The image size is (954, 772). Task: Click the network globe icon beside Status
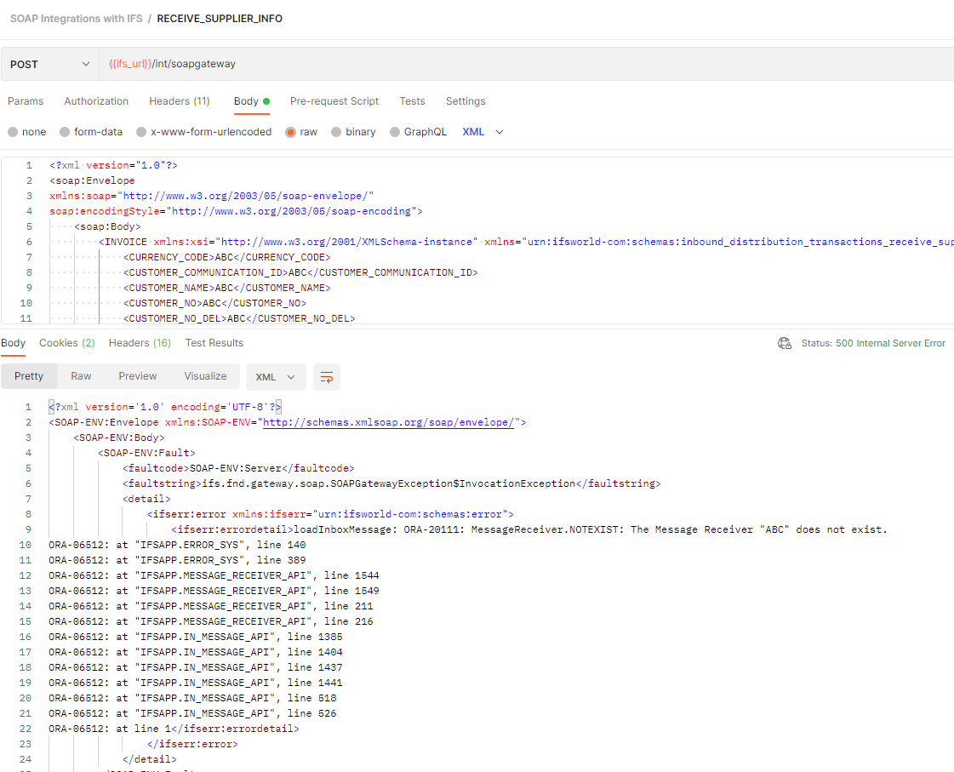click(x=785, y=343)
